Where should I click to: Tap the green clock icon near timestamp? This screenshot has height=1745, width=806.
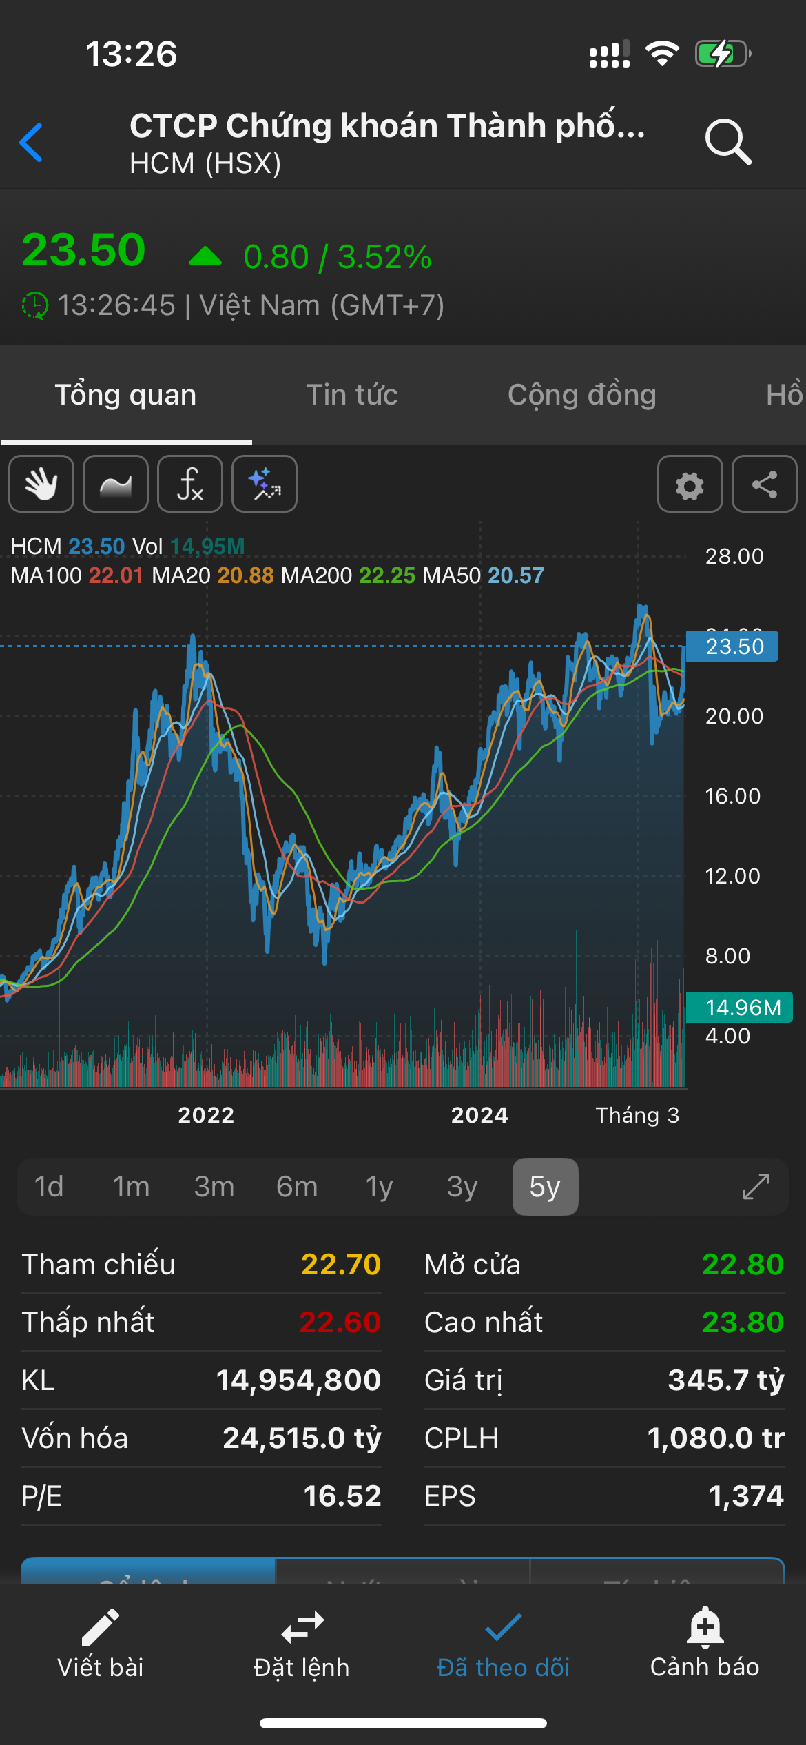tap(34, 305)
